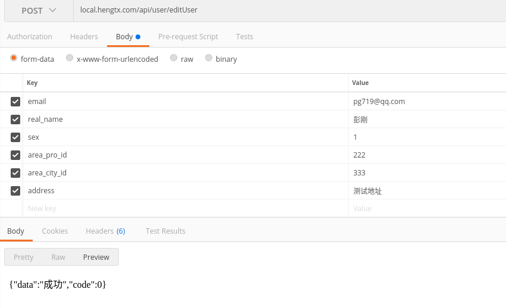
Task: Uncheck the area_pro_id row checkbox
Action: [15, 155]
